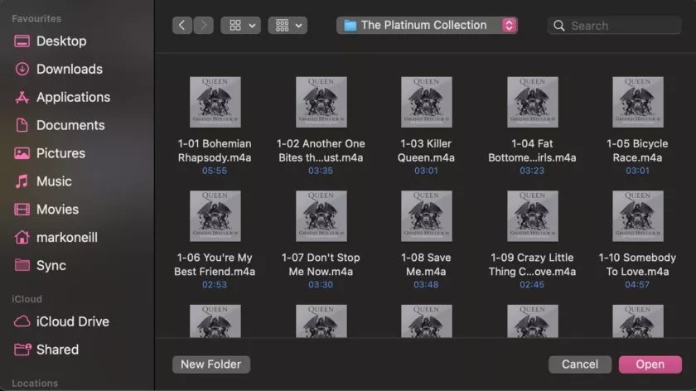Go back with the left chevron button
The height and width of the screenshot is (391, 696).
pos(182,26)
